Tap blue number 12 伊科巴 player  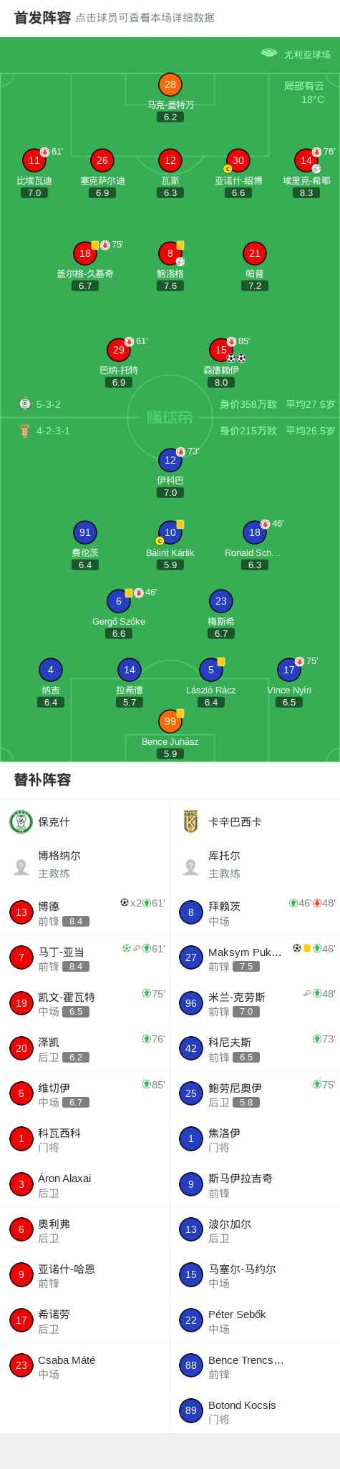pyautogui.click(x=170, y=460)
